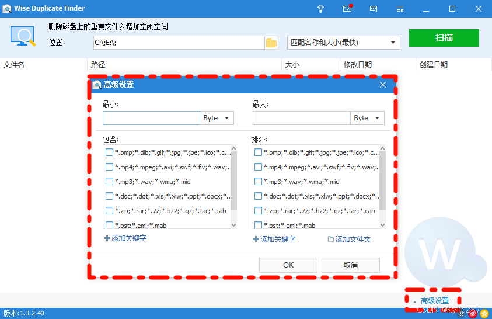Click the 最小 size input field
The image size is (492, 319).
(x=151, y=118)
